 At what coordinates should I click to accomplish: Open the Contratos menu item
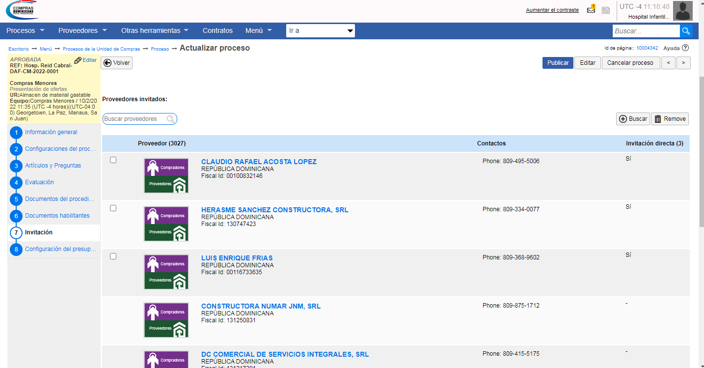click(217, 30)
